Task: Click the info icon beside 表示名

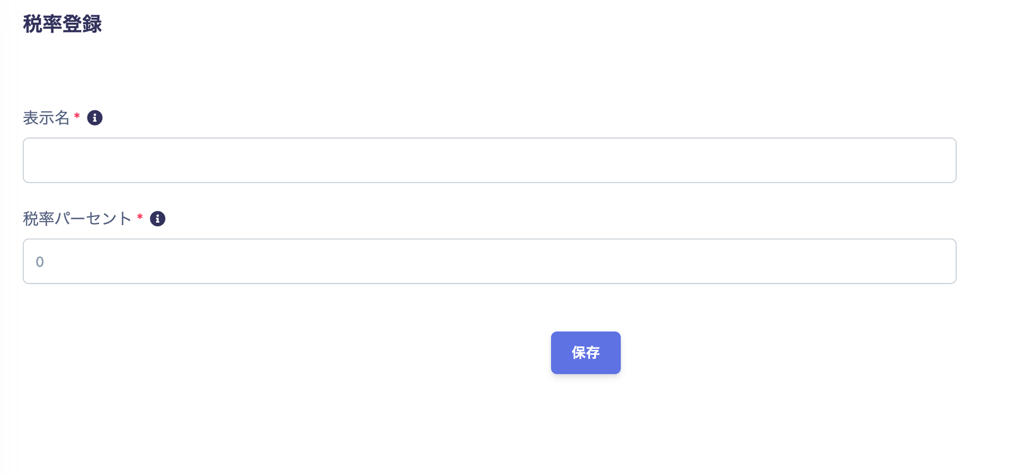Action: coord(95,118)
